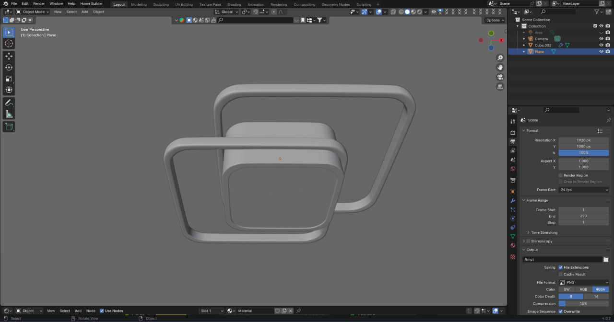Activate the Move tool

[9, 56]
